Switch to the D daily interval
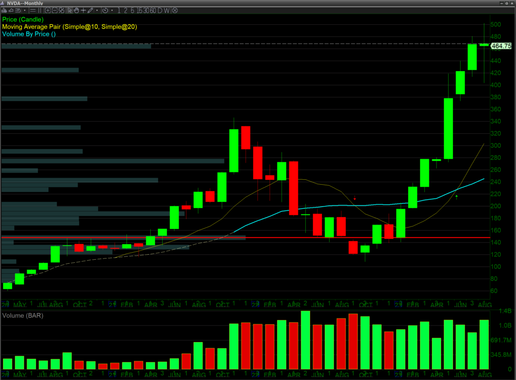This screenshot has width=516, height=380. point(159,11)
